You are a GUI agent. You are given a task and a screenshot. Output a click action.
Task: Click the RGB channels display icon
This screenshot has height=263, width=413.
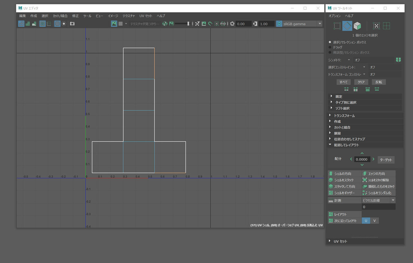click(165, 24)
